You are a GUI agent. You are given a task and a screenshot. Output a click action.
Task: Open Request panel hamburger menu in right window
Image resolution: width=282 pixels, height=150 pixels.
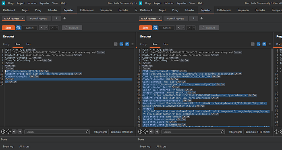point(270,44)
